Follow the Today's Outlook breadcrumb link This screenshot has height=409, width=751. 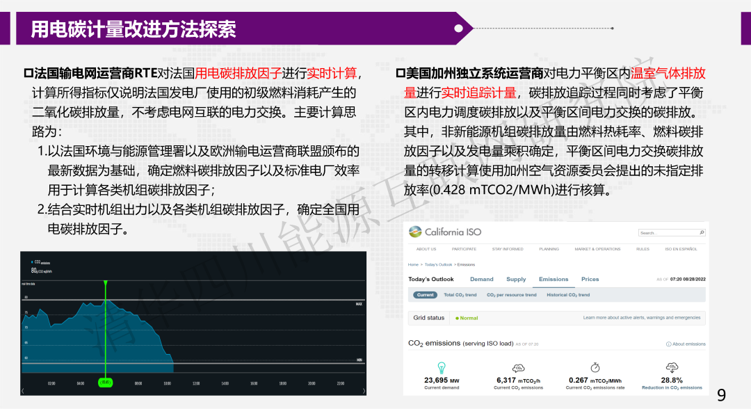click(438, 264)
